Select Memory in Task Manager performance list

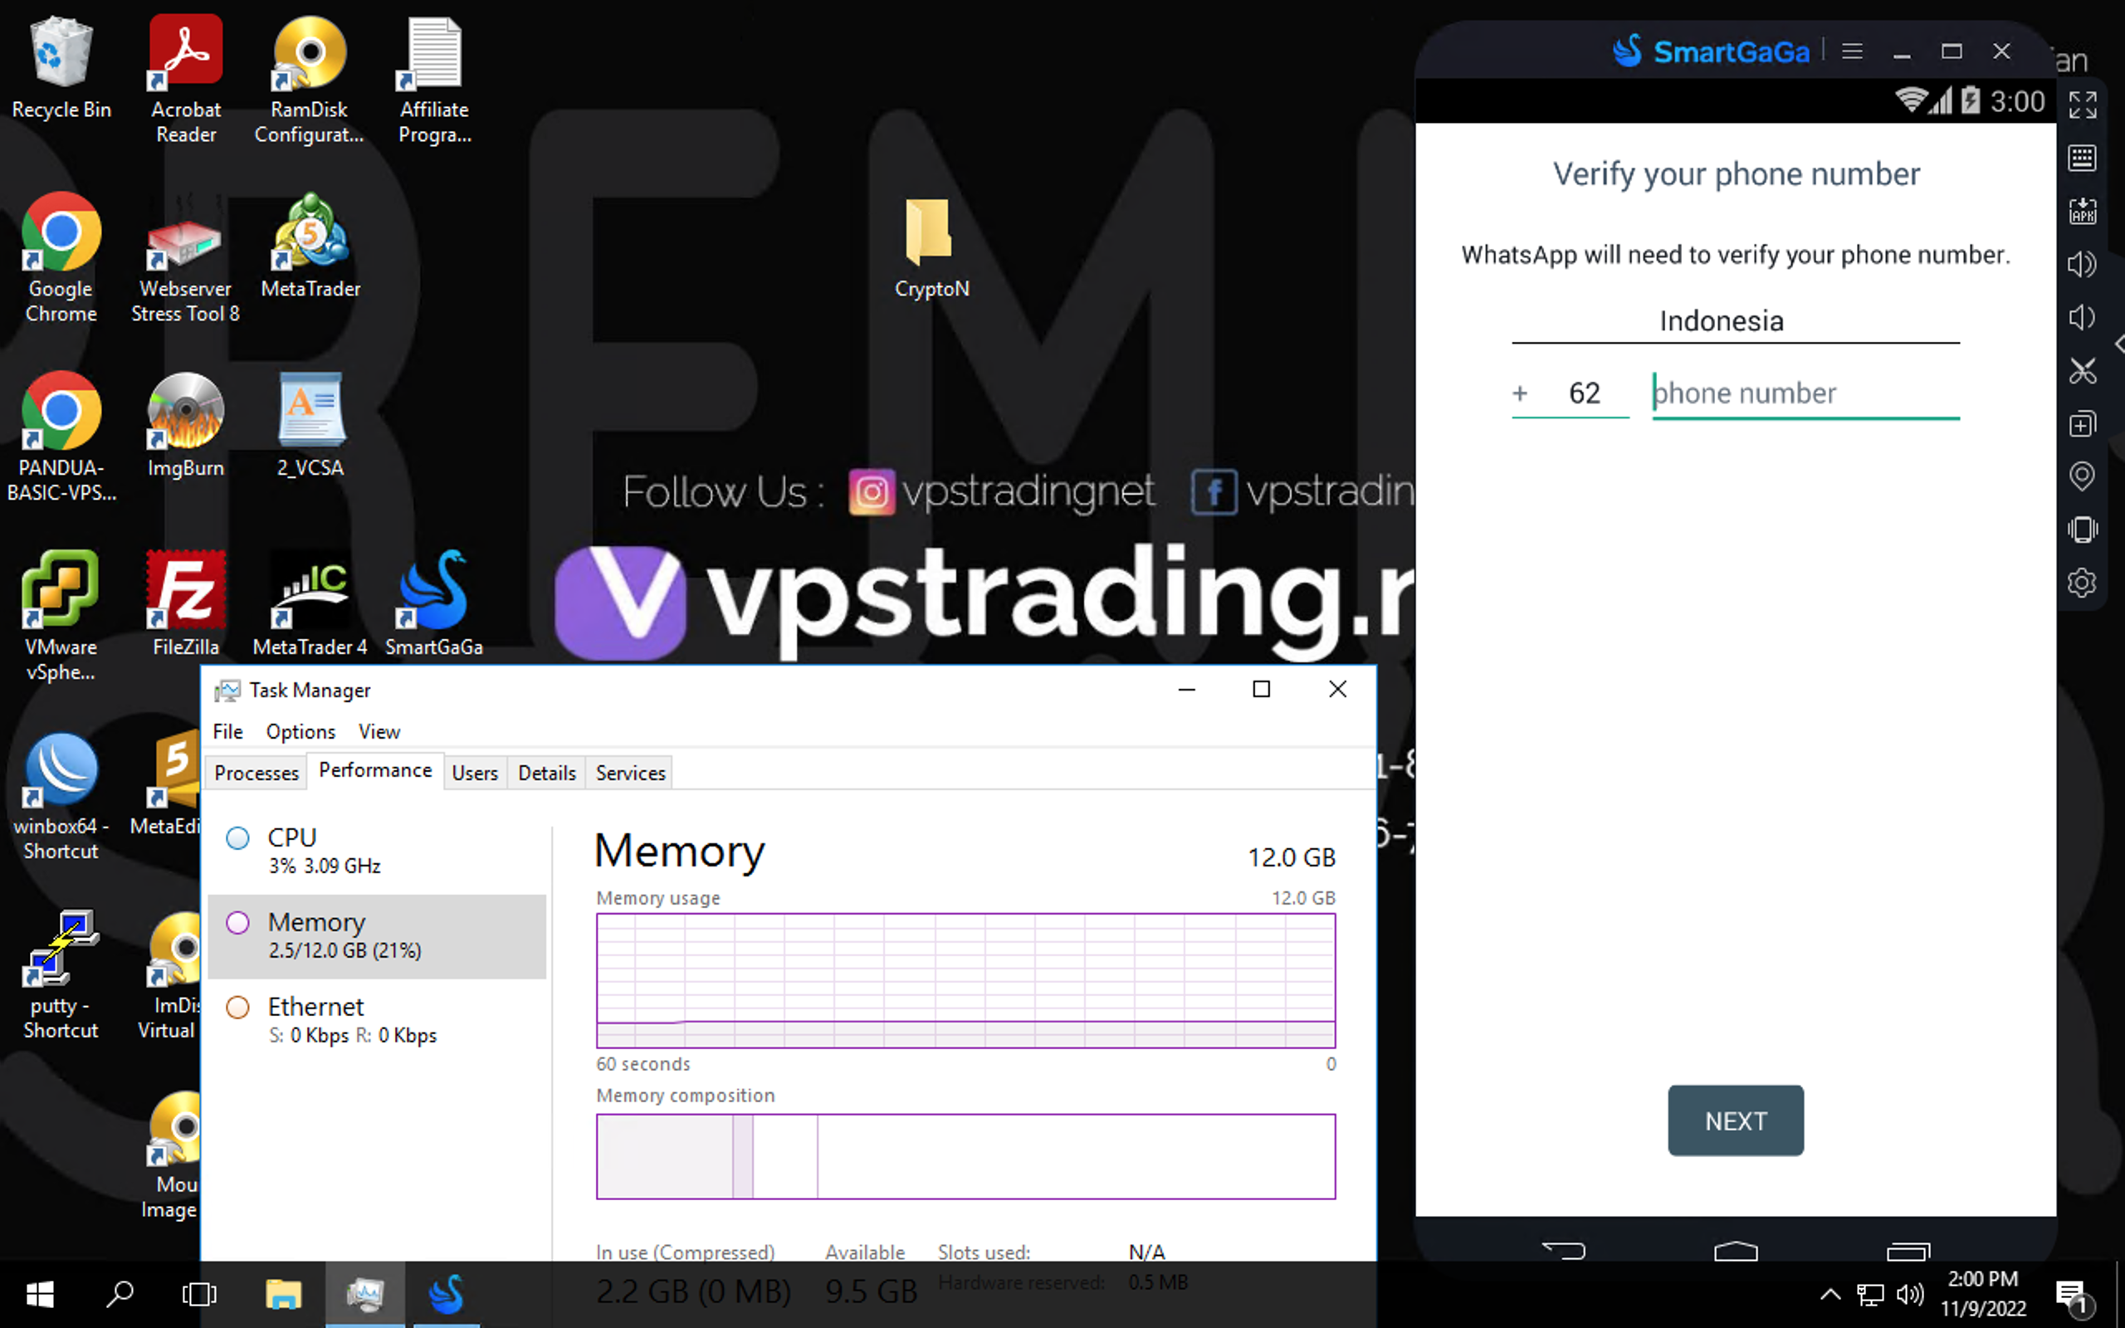(378, 935)
